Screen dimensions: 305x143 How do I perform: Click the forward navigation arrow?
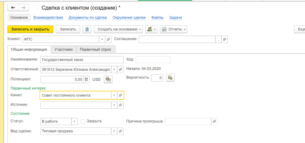coord(24,7)
